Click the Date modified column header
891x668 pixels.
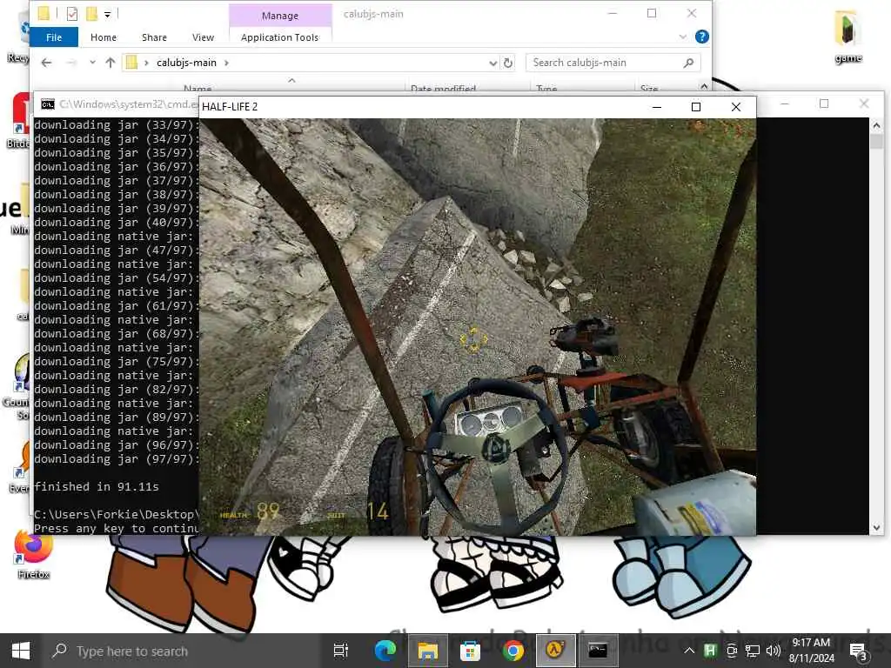pyautogui.click(x=443, y=89)
